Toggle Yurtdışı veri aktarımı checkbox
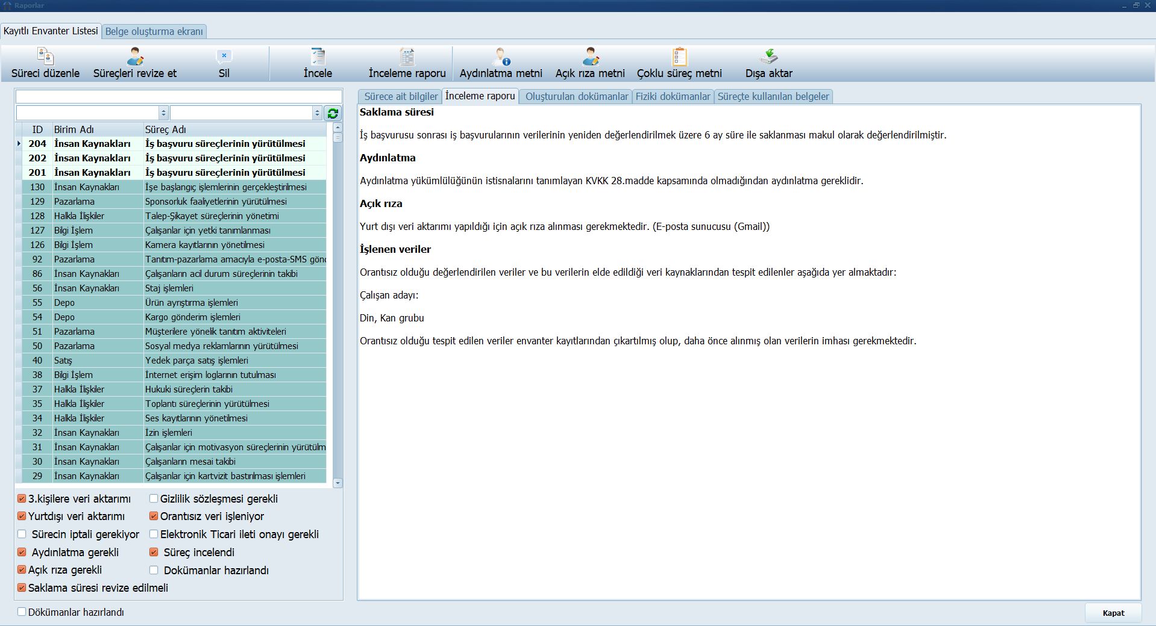Viewport: 1156px width, 626px height. pyautogui.click(x=22, y=516)
